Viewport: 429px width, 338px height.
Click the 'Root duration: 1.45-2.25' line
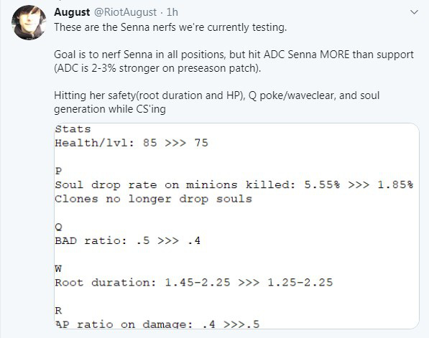click(194, 283)
